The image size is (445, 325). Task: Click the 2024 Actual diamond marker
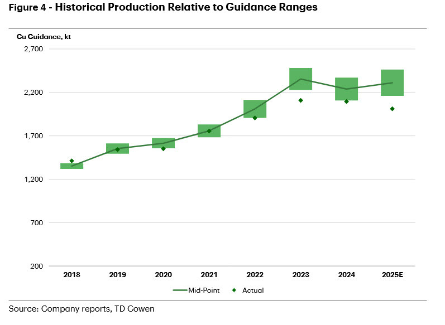pyautogui.click(x=346, y=101)
